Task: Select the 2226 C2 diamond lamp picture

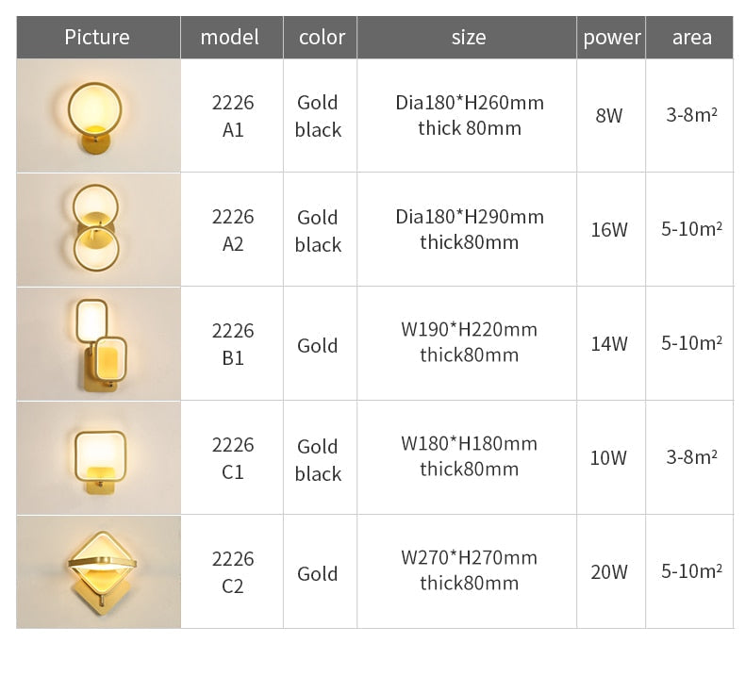Action: 98,571
